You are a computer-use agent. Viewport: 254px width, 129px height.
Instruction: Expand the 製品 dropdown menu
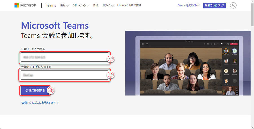[64, 6]
